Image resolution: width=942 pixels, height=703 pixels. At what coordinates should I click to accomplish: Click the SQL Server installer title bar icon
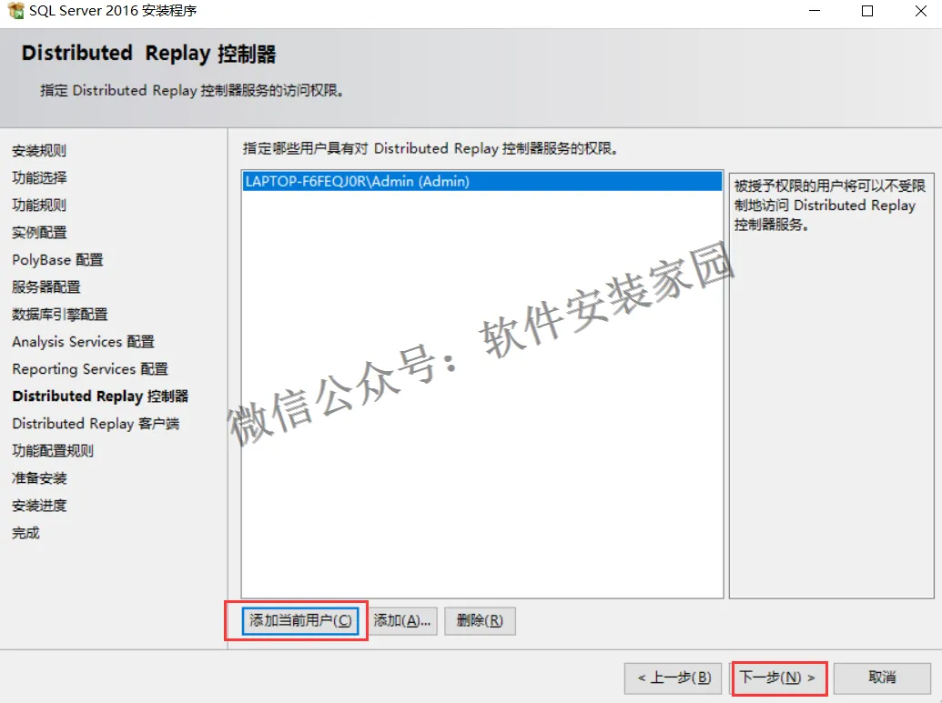click(x=16, y=11)
